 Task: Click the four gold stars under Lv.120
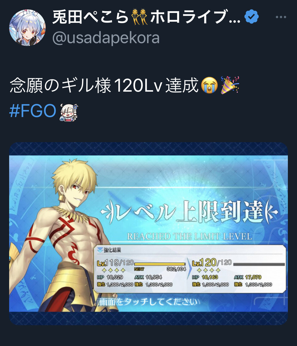(209, 270)
